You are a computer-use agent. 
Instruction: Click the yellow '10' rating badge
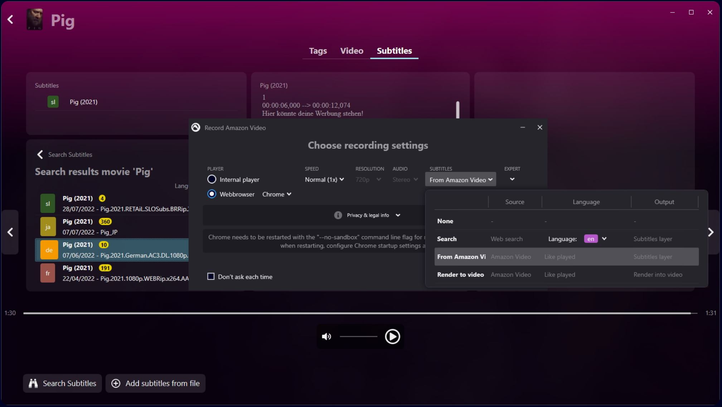tap(103, 245)
